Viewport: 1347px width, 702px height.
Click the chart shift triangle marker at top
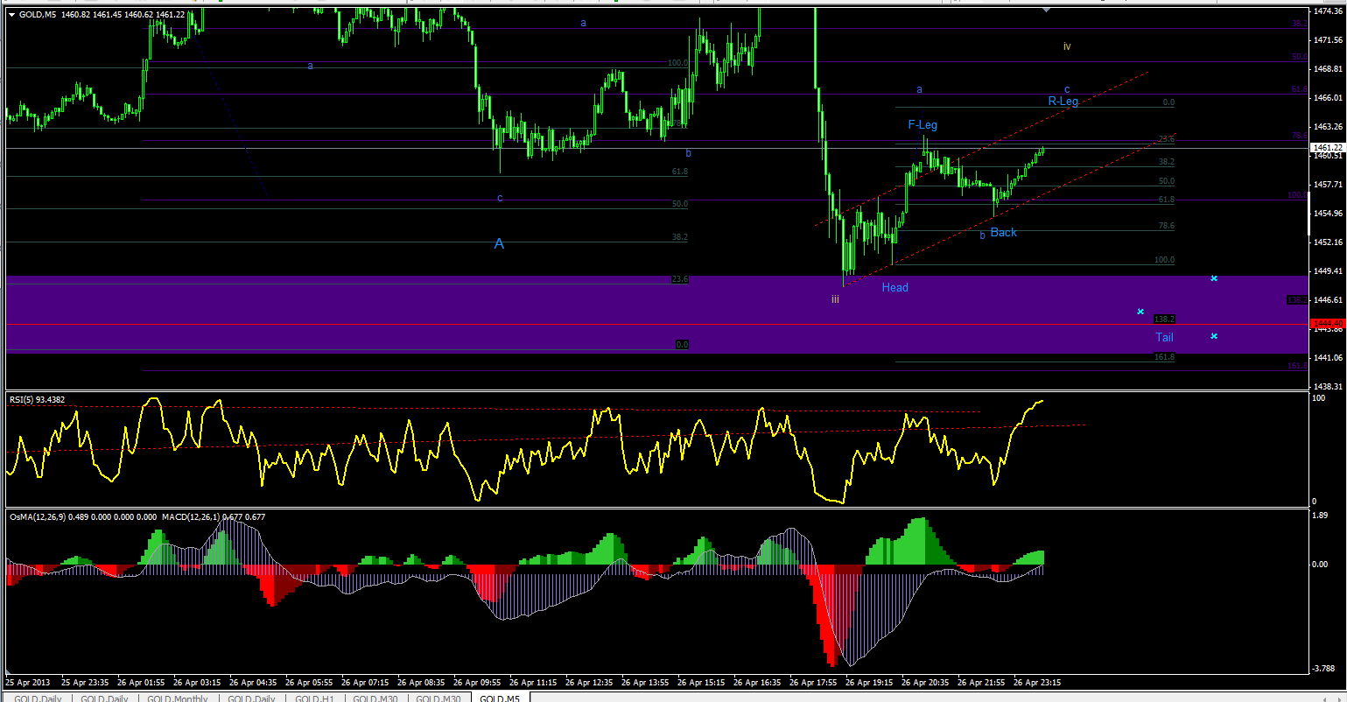click(x=1046, y=10)
